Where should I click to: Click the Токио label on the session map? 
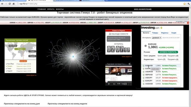(32, 51)
